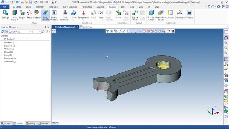Switch to the Proper... bottom panel tab
Image resolution: width=229 pixels, height=129 pixels.
44,123
